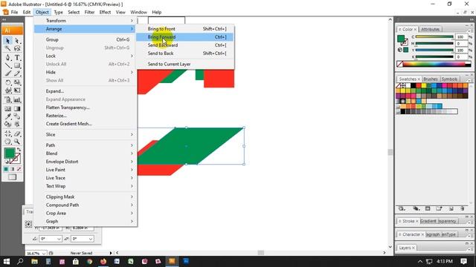Select the Rectangle tool
The image size is (476, 267).
[17, 66]
